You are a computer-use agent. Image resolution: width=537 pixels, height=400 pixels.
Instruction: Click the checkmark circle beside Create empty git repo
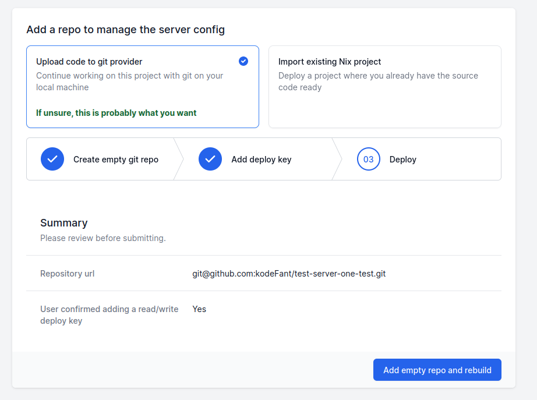click(52, 159)
